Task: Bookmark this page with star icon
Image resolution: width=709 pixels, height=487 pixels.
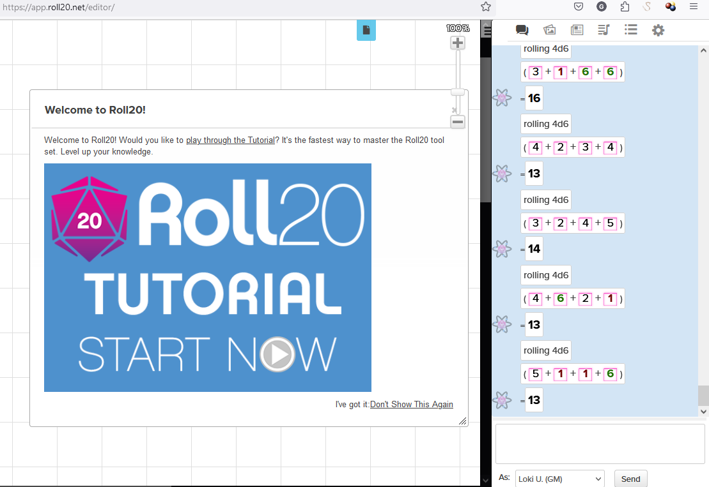Action: click(486, 7)
